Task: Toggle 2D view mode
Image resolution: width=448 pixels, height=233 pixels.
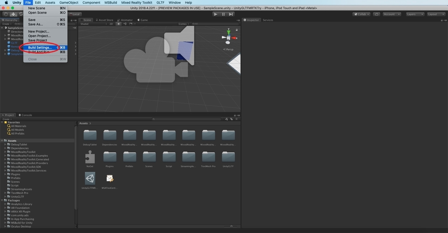Action: point(111,24)
